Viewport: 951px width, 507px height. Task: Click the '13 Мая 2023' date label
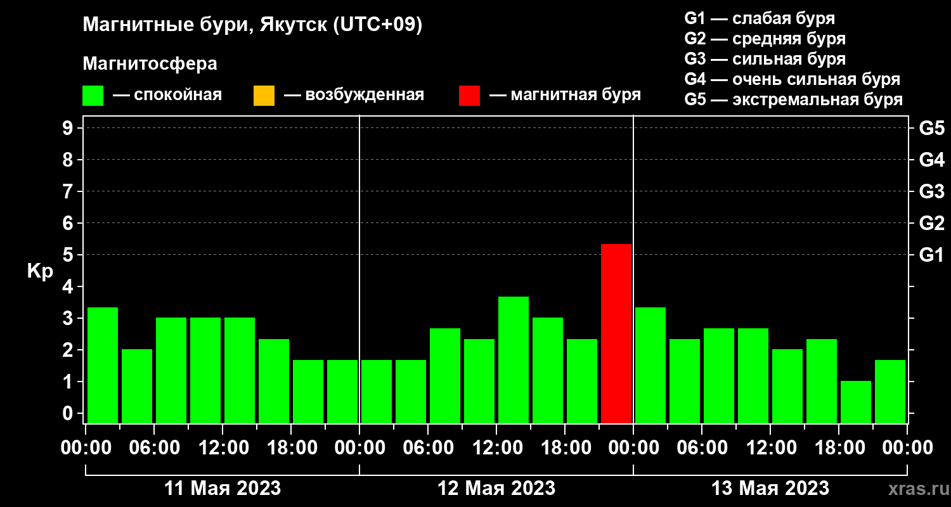click(x=770, y=488)
